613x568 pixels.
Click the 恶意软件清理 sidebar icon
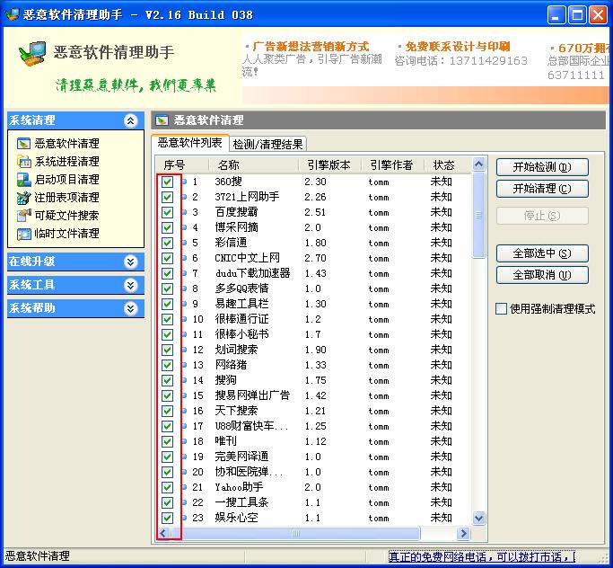(x=23, y=143)
